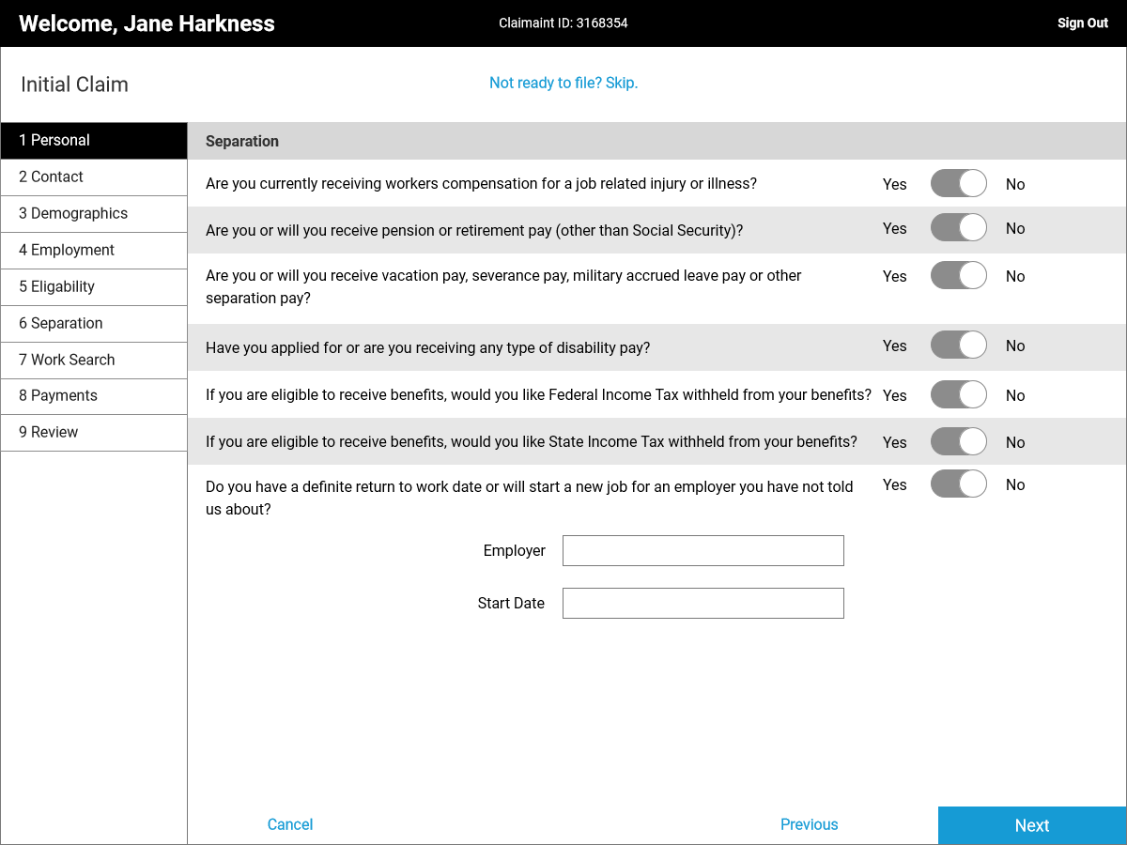Click the 'Not ready to file? Skip.' link
Viewport: 1127px width, 845px height.
(x=563, y=83)
